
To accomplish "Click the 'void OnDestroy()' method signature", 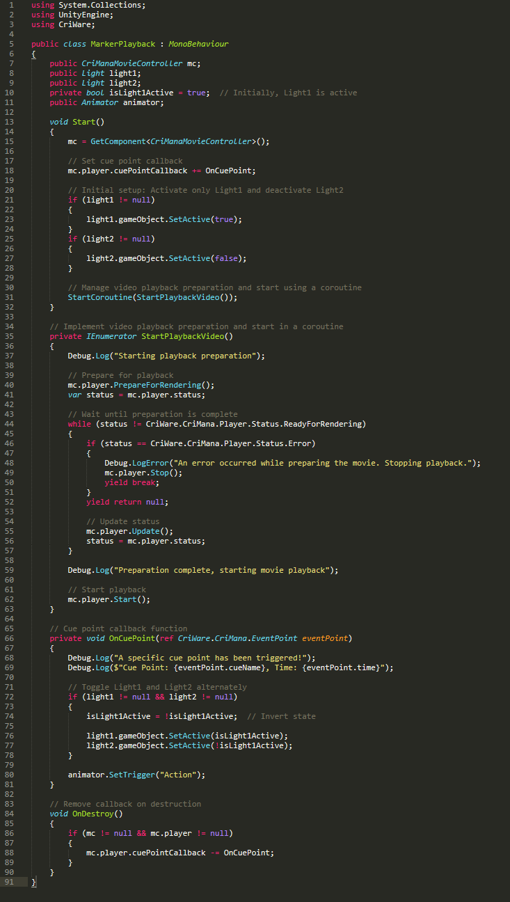I will click(86, 814).
